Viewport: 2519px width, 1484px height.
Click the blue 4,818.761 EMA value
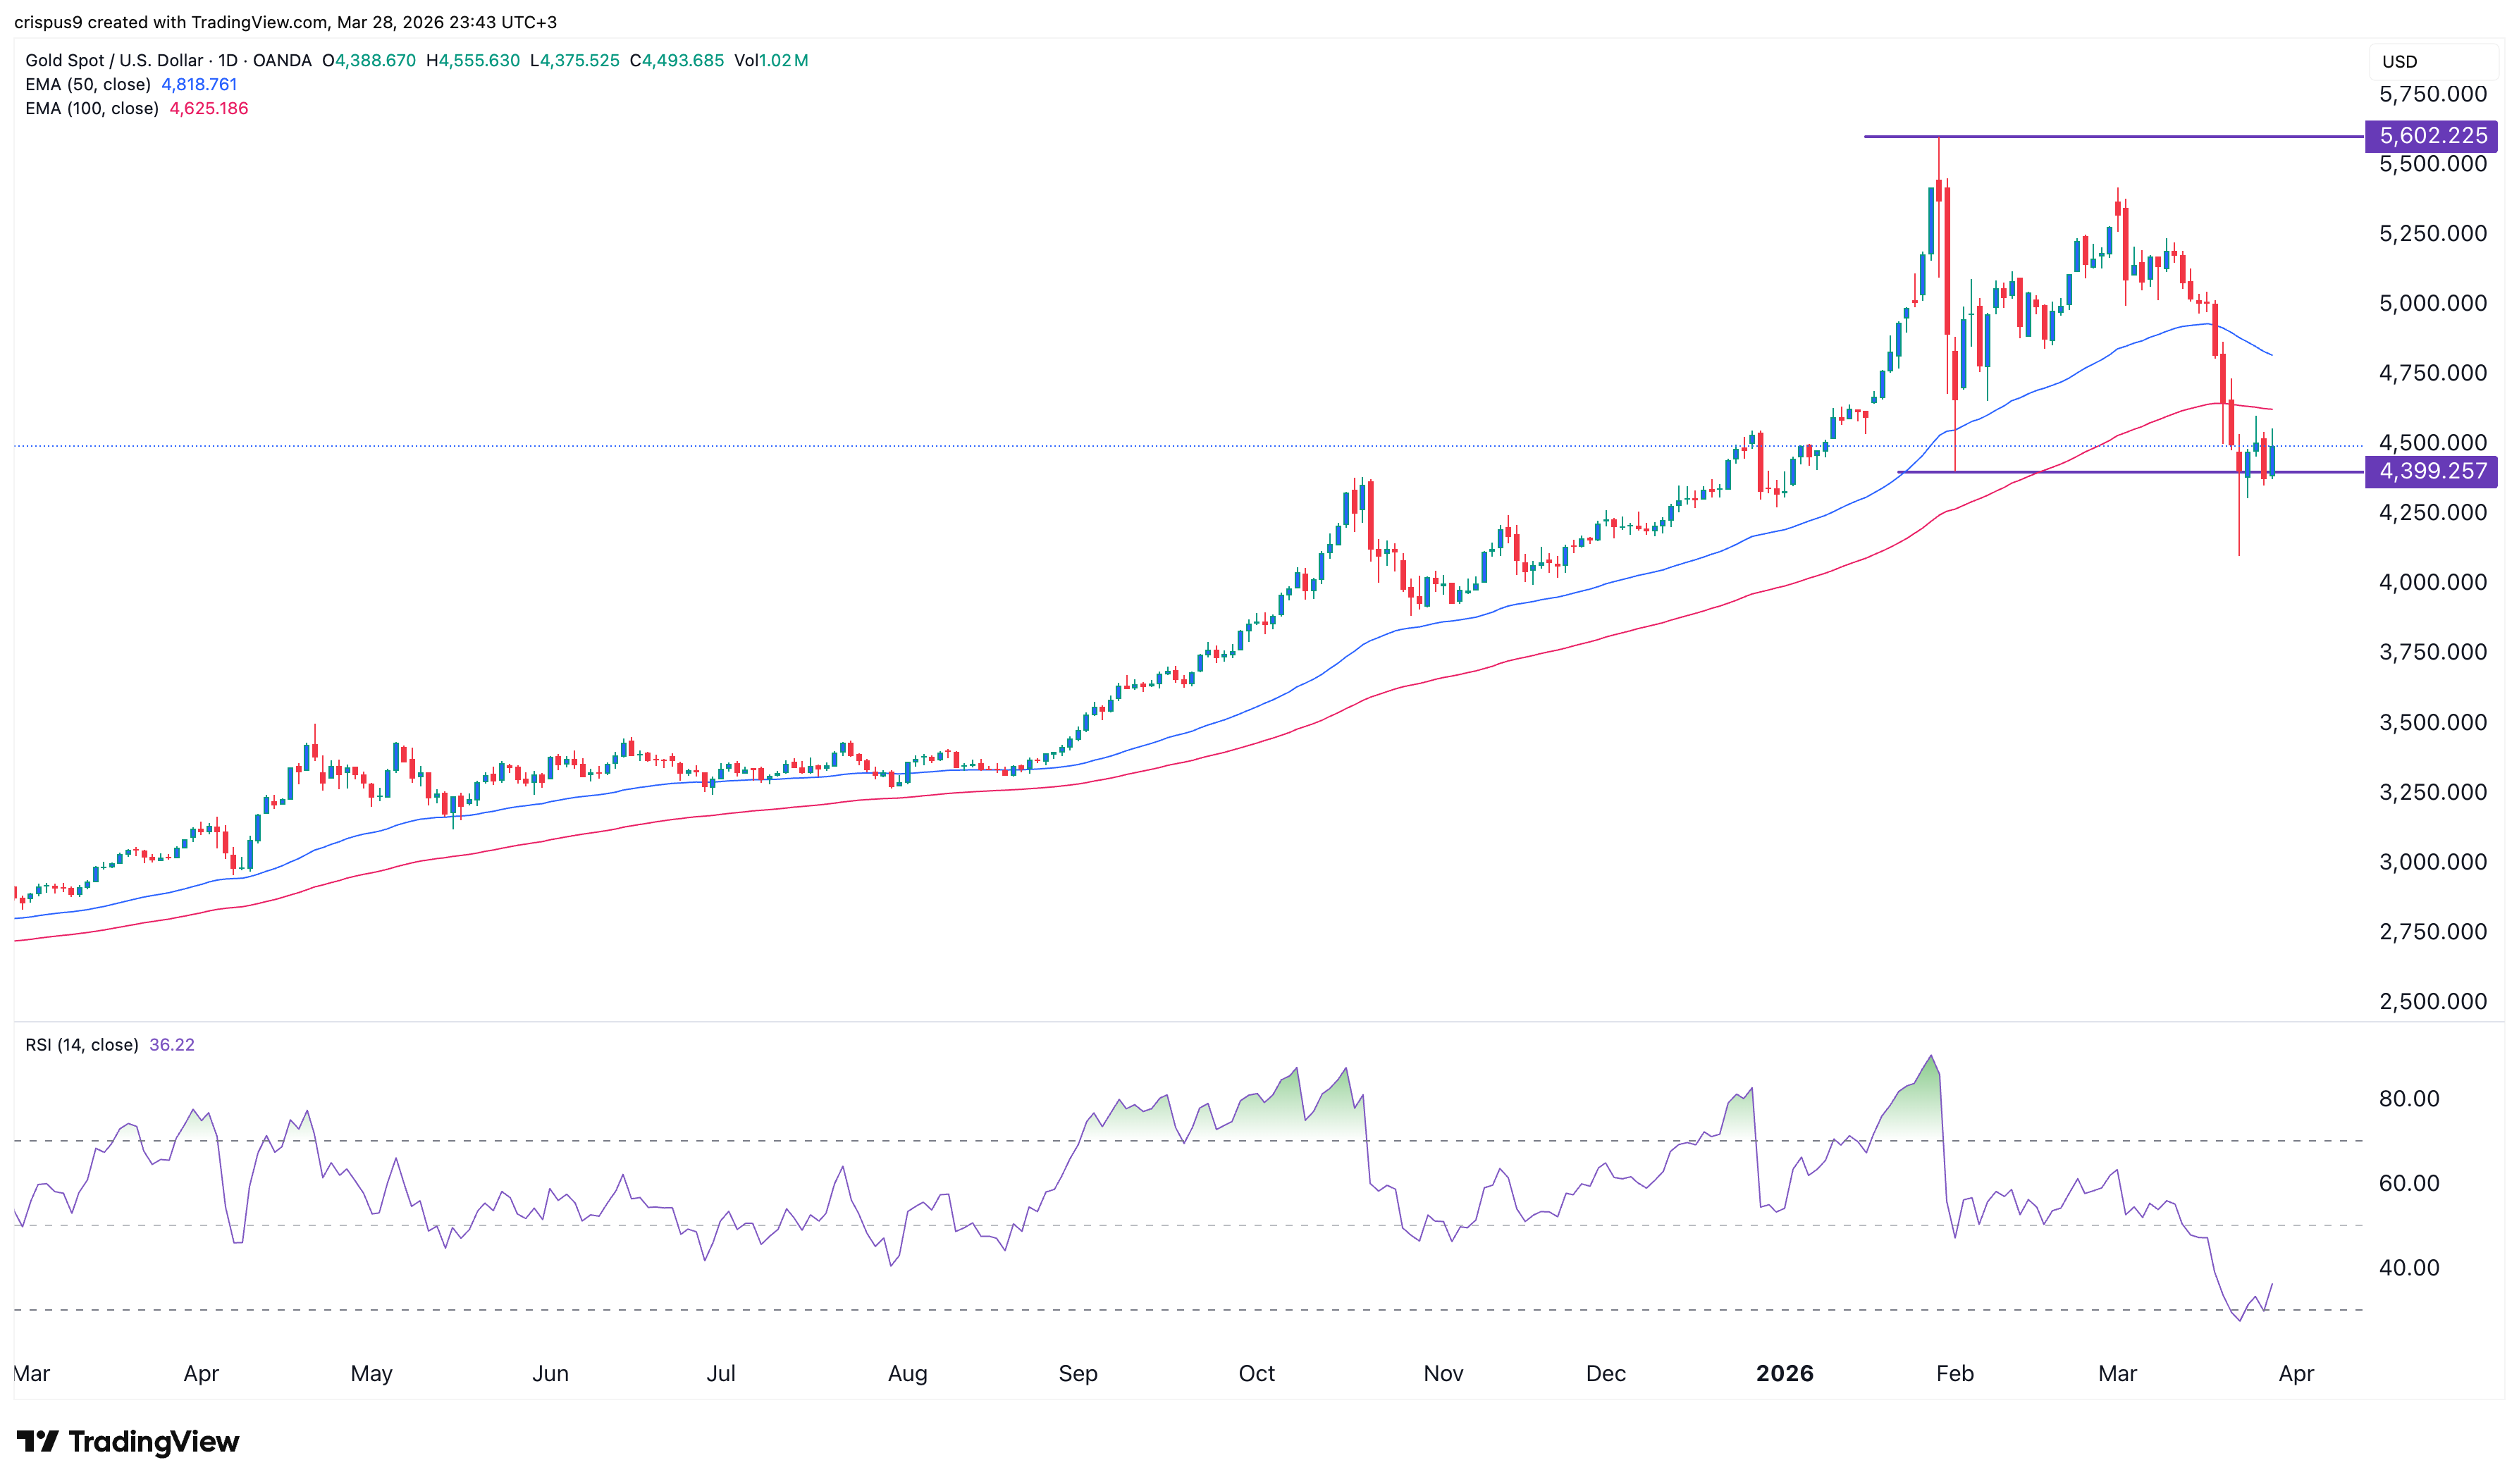point(199,84)
